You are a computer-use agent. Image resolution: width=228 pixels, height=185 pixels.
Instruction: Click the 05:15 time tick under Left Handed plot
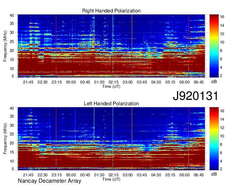coord(170,175)
